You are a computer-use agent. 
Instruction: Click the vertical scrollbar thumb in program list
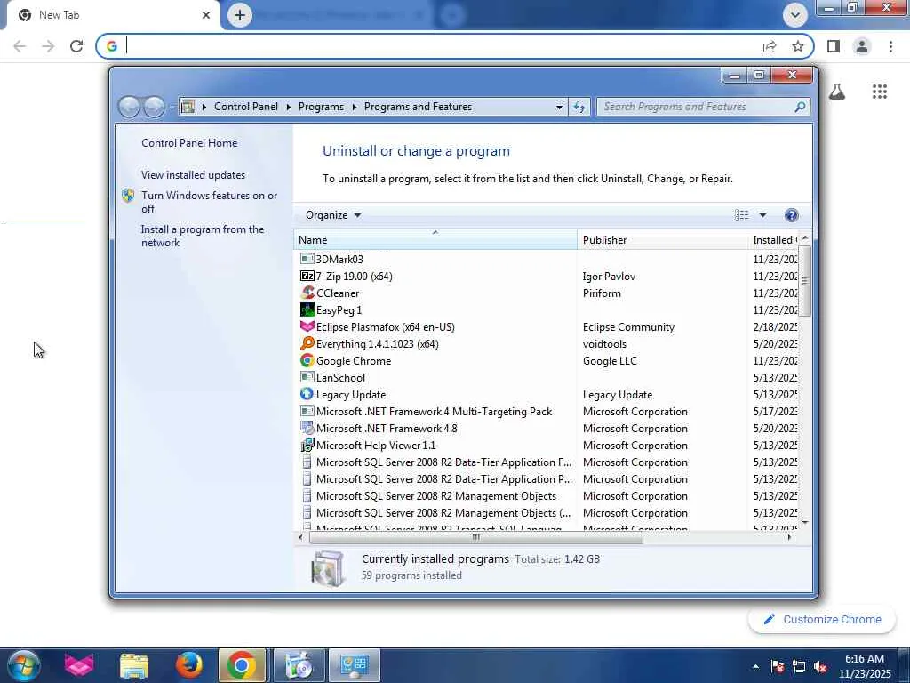[804, 280]
